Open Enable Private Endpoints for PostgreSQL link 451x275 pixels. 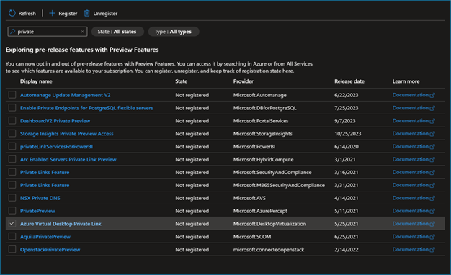86,108
